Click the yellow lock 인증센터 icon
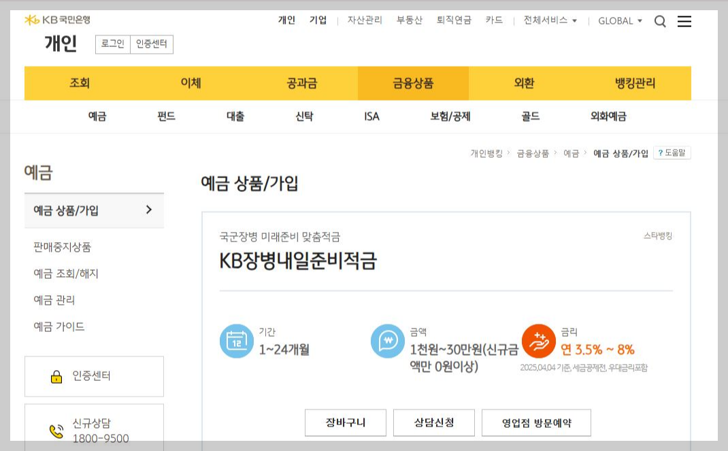This screenshot has width=728, height=451. [56, 376]
